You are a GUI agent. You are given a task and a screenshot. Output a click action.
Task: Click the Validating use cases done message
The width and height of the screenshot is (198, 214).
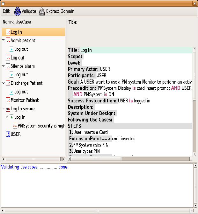coord(34,167)
